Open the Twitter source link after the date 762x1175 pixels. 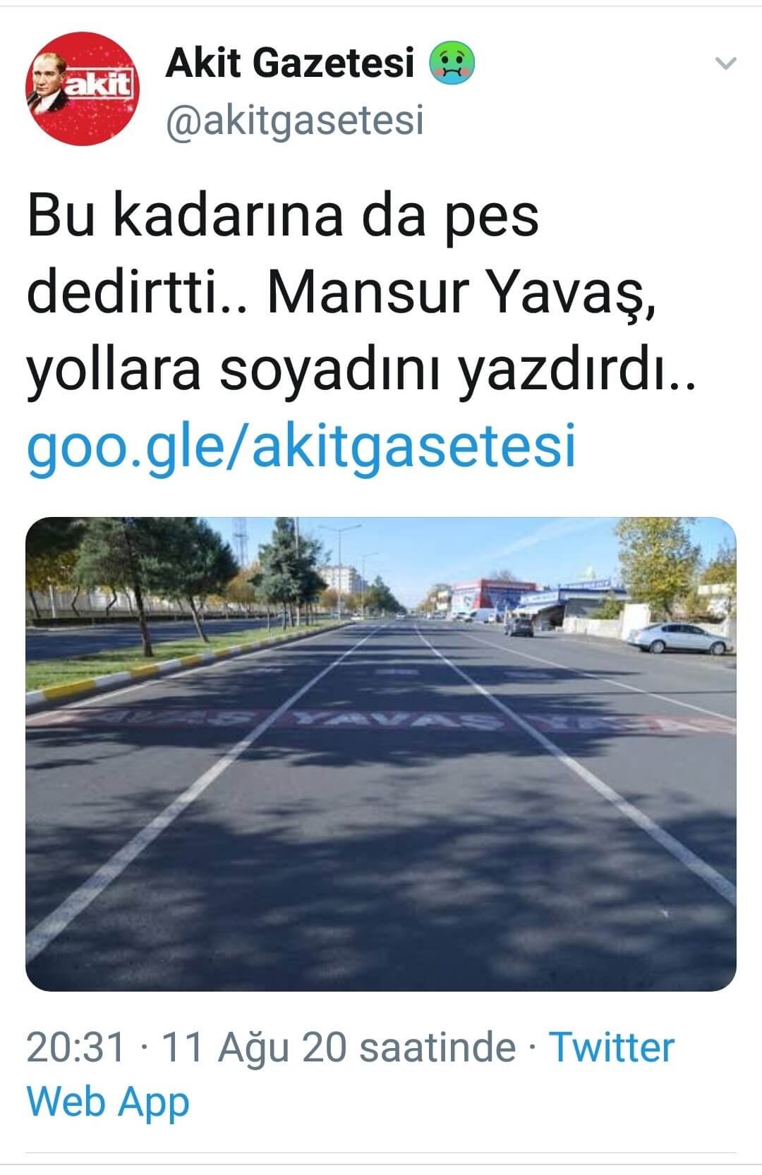[611, 1047]
